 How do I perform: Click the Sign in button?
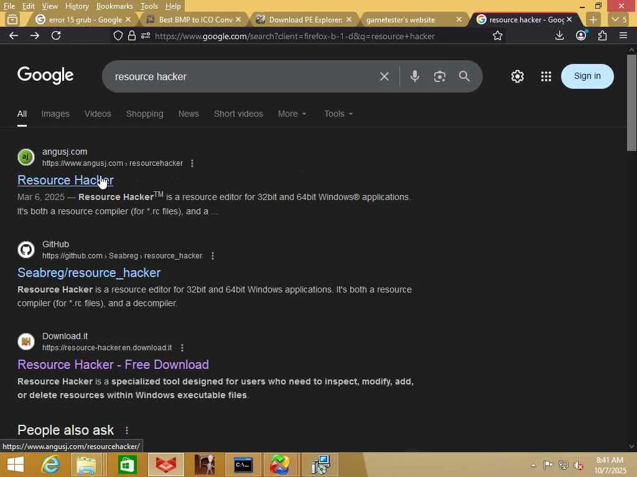(x=587, y=76)
